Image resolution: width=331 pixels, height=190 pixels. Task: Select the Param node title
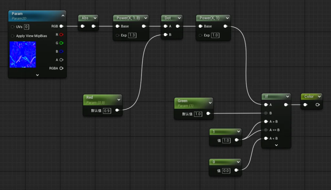pyautogui.click(x=17, y=14)
